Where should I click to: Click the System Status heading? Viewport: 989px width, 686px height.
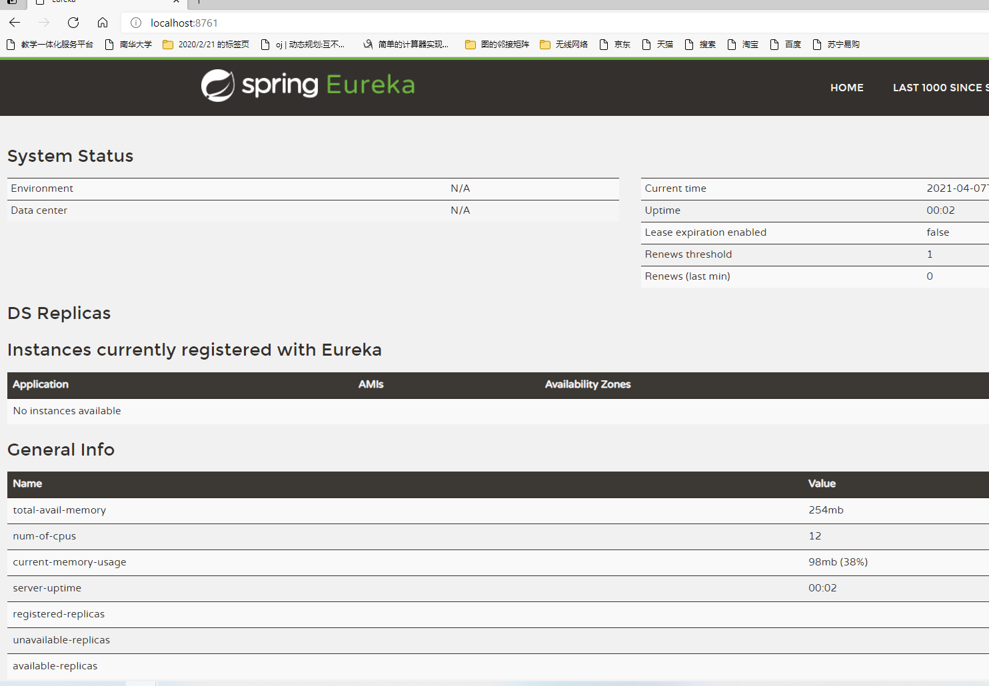71,156
